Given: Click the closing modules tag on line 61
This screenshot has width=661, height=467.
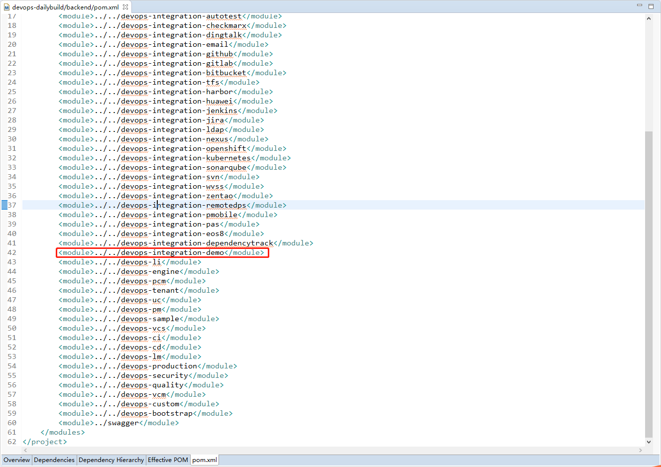Looking at the screenshot, I should coord(63,433).
